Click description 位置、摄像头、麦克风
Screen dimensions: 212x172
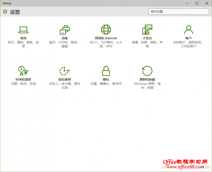pyautogui.click(x=106, y=84)
